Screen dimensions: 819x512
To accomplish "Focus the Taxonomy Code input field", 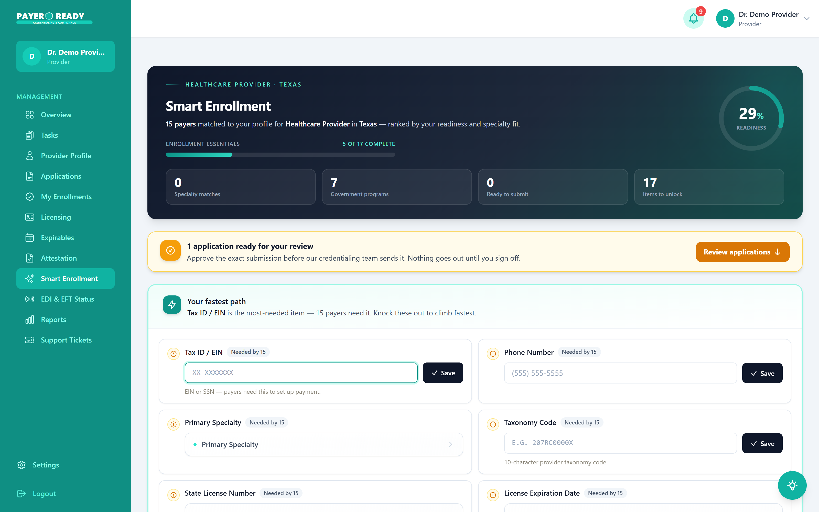I will (620, 443).
